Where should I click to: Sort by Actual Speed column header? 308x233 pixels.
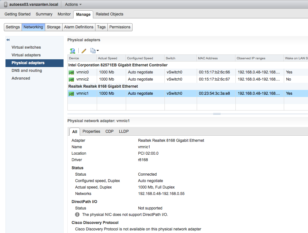(x=111, y=58)
